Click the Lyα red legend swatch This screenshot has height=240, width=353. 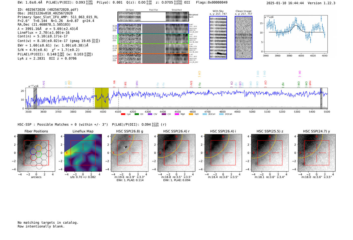click(x=123, y=114)
